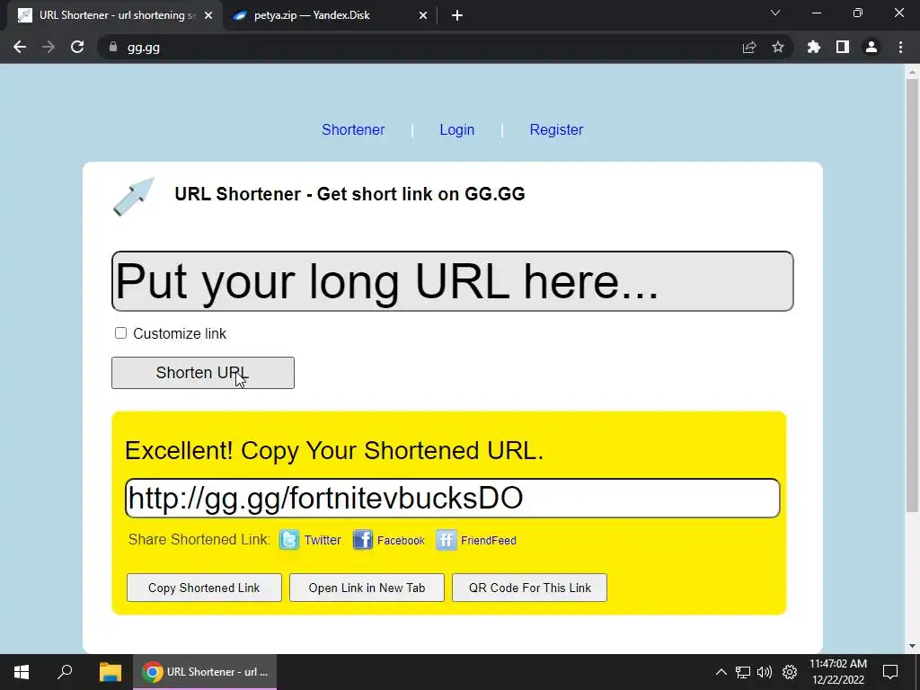Click QR Code For This Link button
The width and height of the screenshot is (920, 690).
pos(529,588)
